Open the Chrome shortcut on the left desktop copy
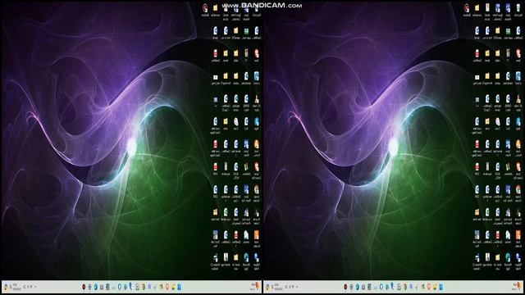The image size is (525, 295). point(256,189)
